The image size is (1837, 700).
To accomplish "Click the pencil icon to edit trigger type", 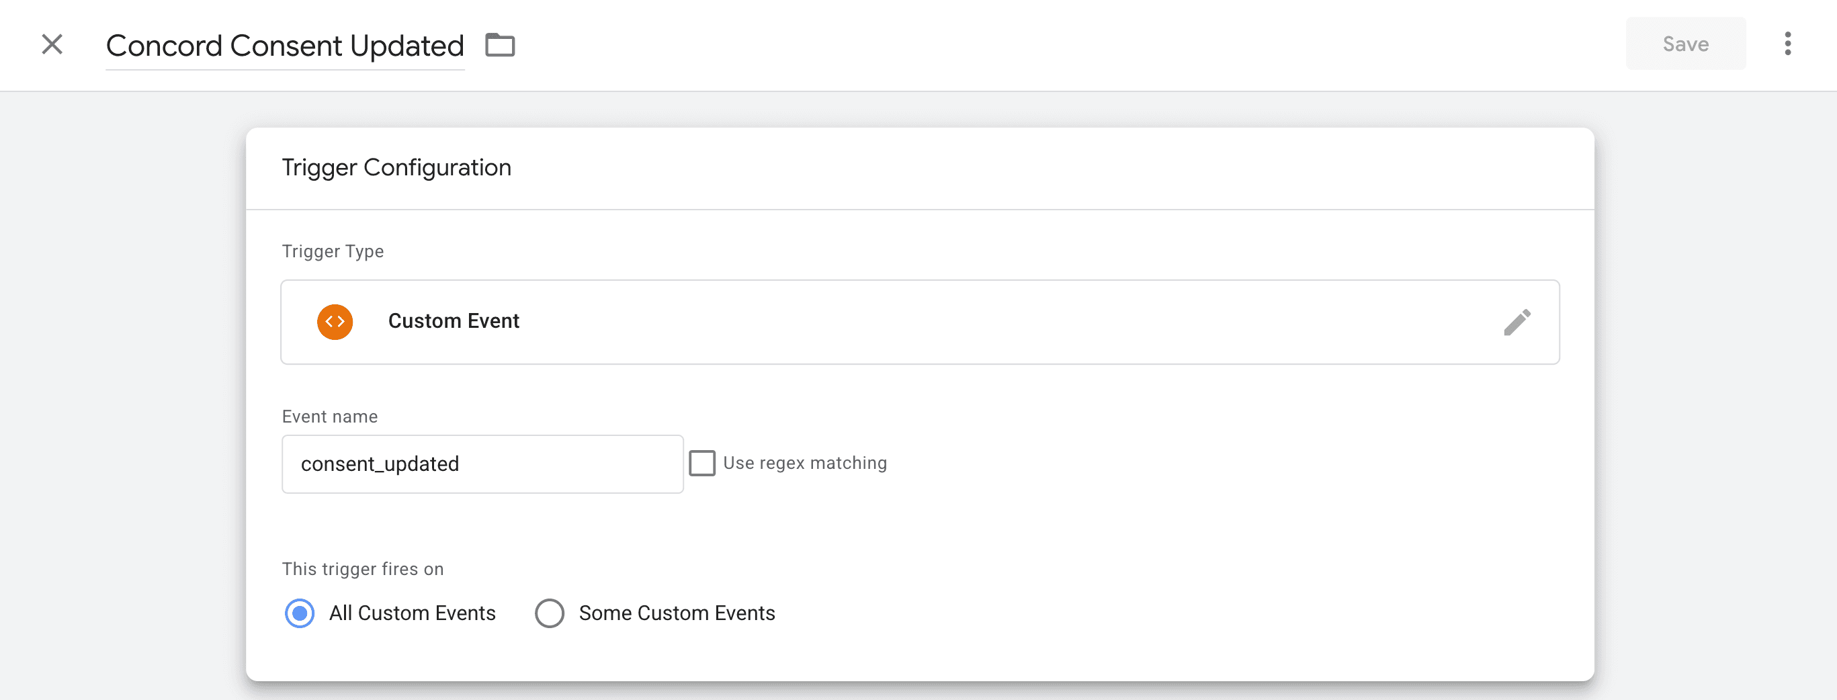I will 1516,322.
